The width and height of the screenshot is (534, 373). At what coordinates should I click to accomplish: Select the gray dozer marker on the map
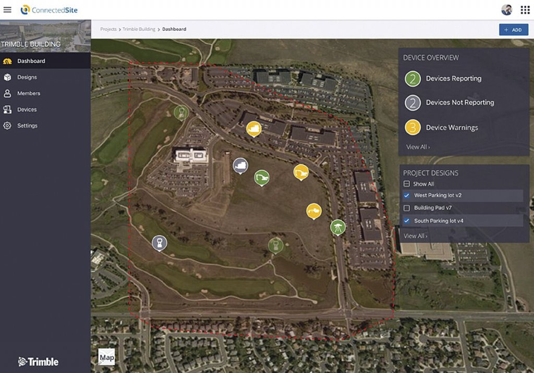(240, 166)
